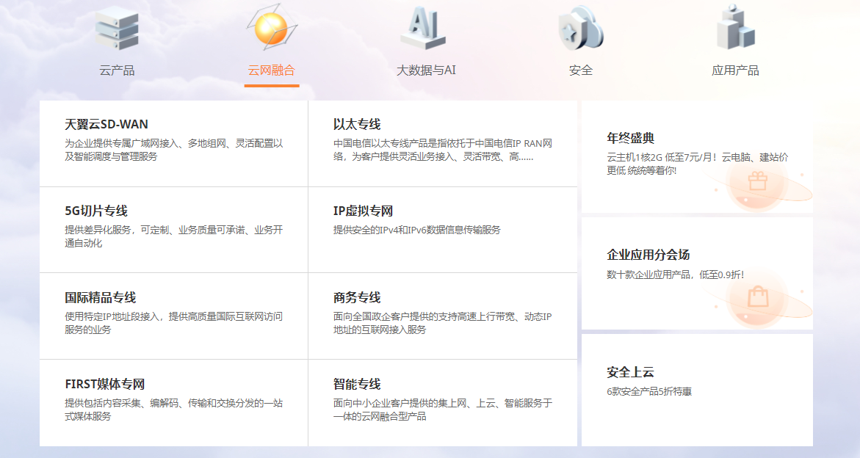
Task: Click the text 6款安全产品5折特惠
Action: tap(649, 392)
